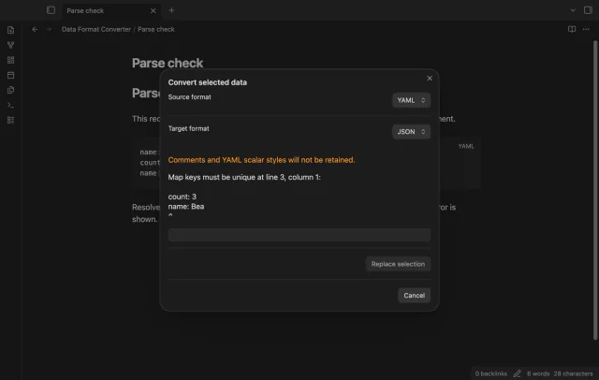Open daily note calendar icon

[10, 75]
